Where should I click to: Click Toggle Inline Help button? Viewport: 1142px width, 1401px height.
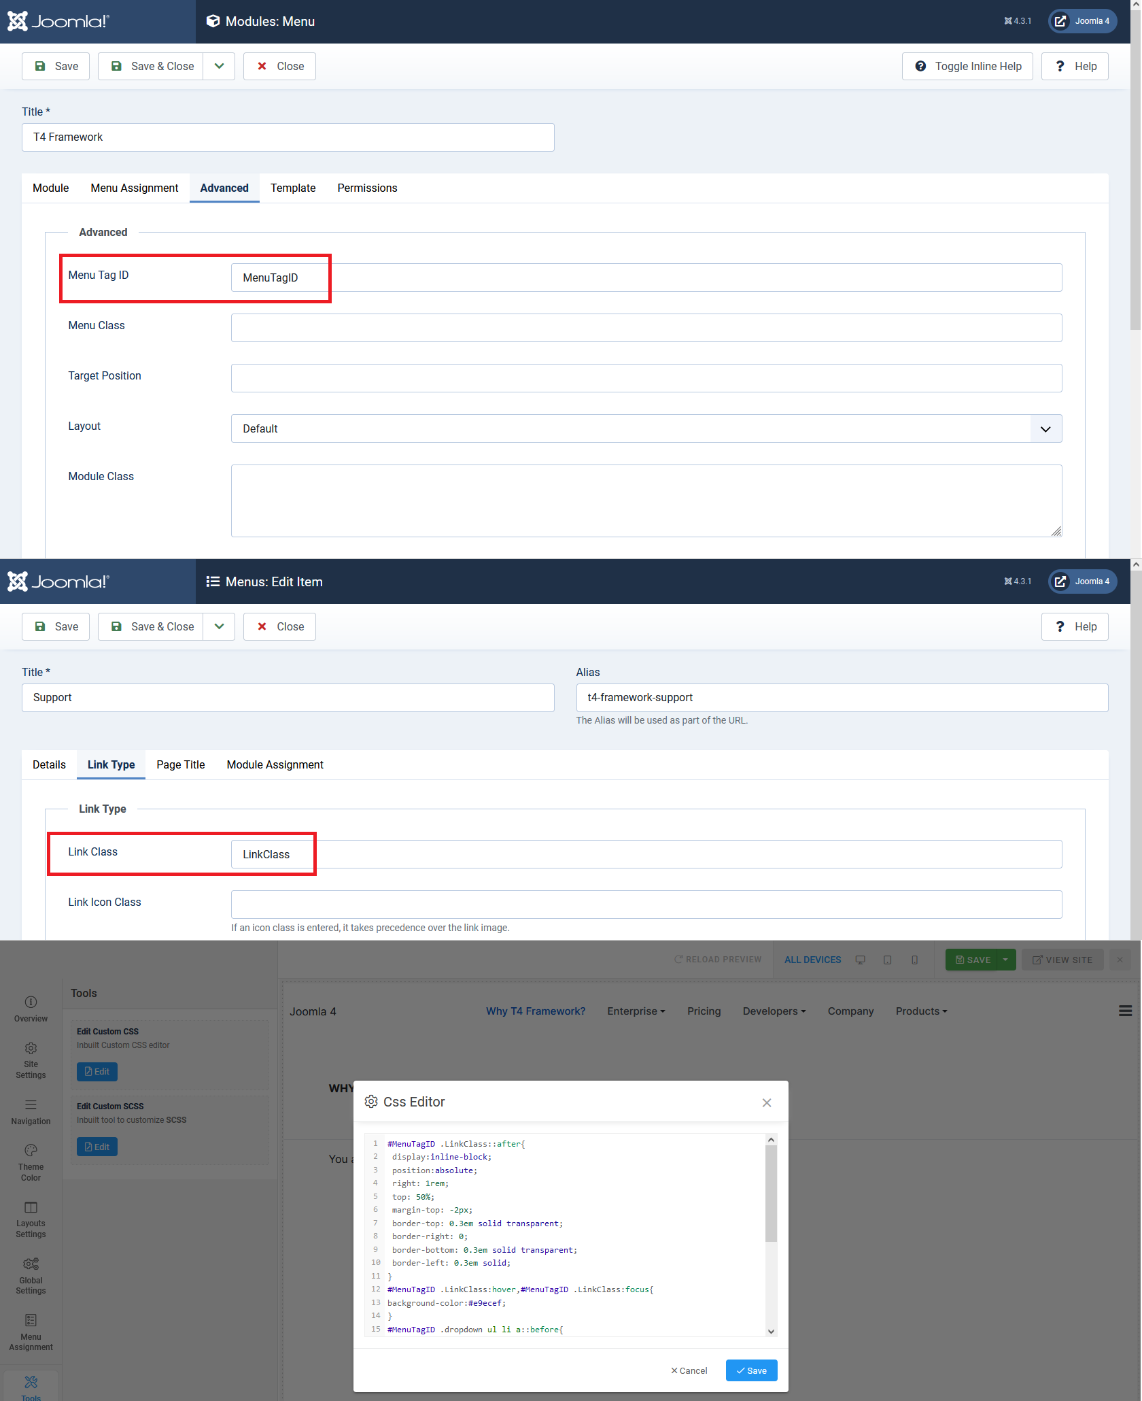(967, 66)
